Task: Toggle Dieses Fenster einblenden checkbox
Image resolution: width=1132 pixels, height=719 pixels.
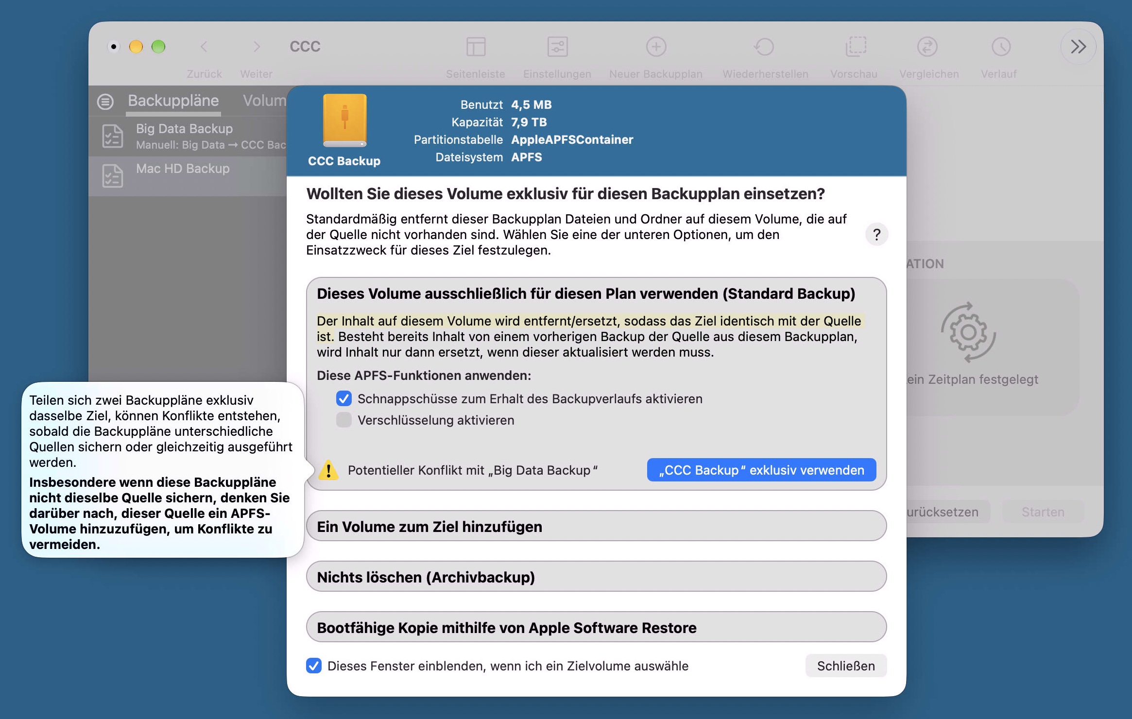Action: (314, 666)
